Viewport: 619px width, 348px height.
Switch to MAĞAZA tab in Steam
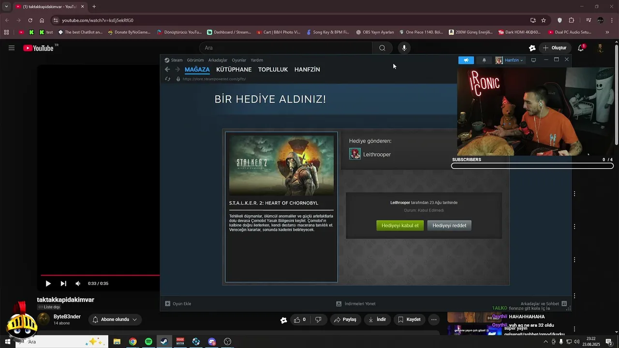(197, 70)
